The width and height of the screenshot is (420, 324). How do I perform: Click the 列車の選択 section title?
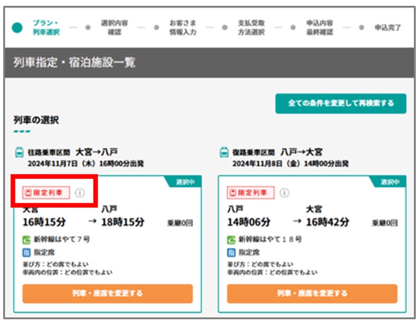[36, 120]
